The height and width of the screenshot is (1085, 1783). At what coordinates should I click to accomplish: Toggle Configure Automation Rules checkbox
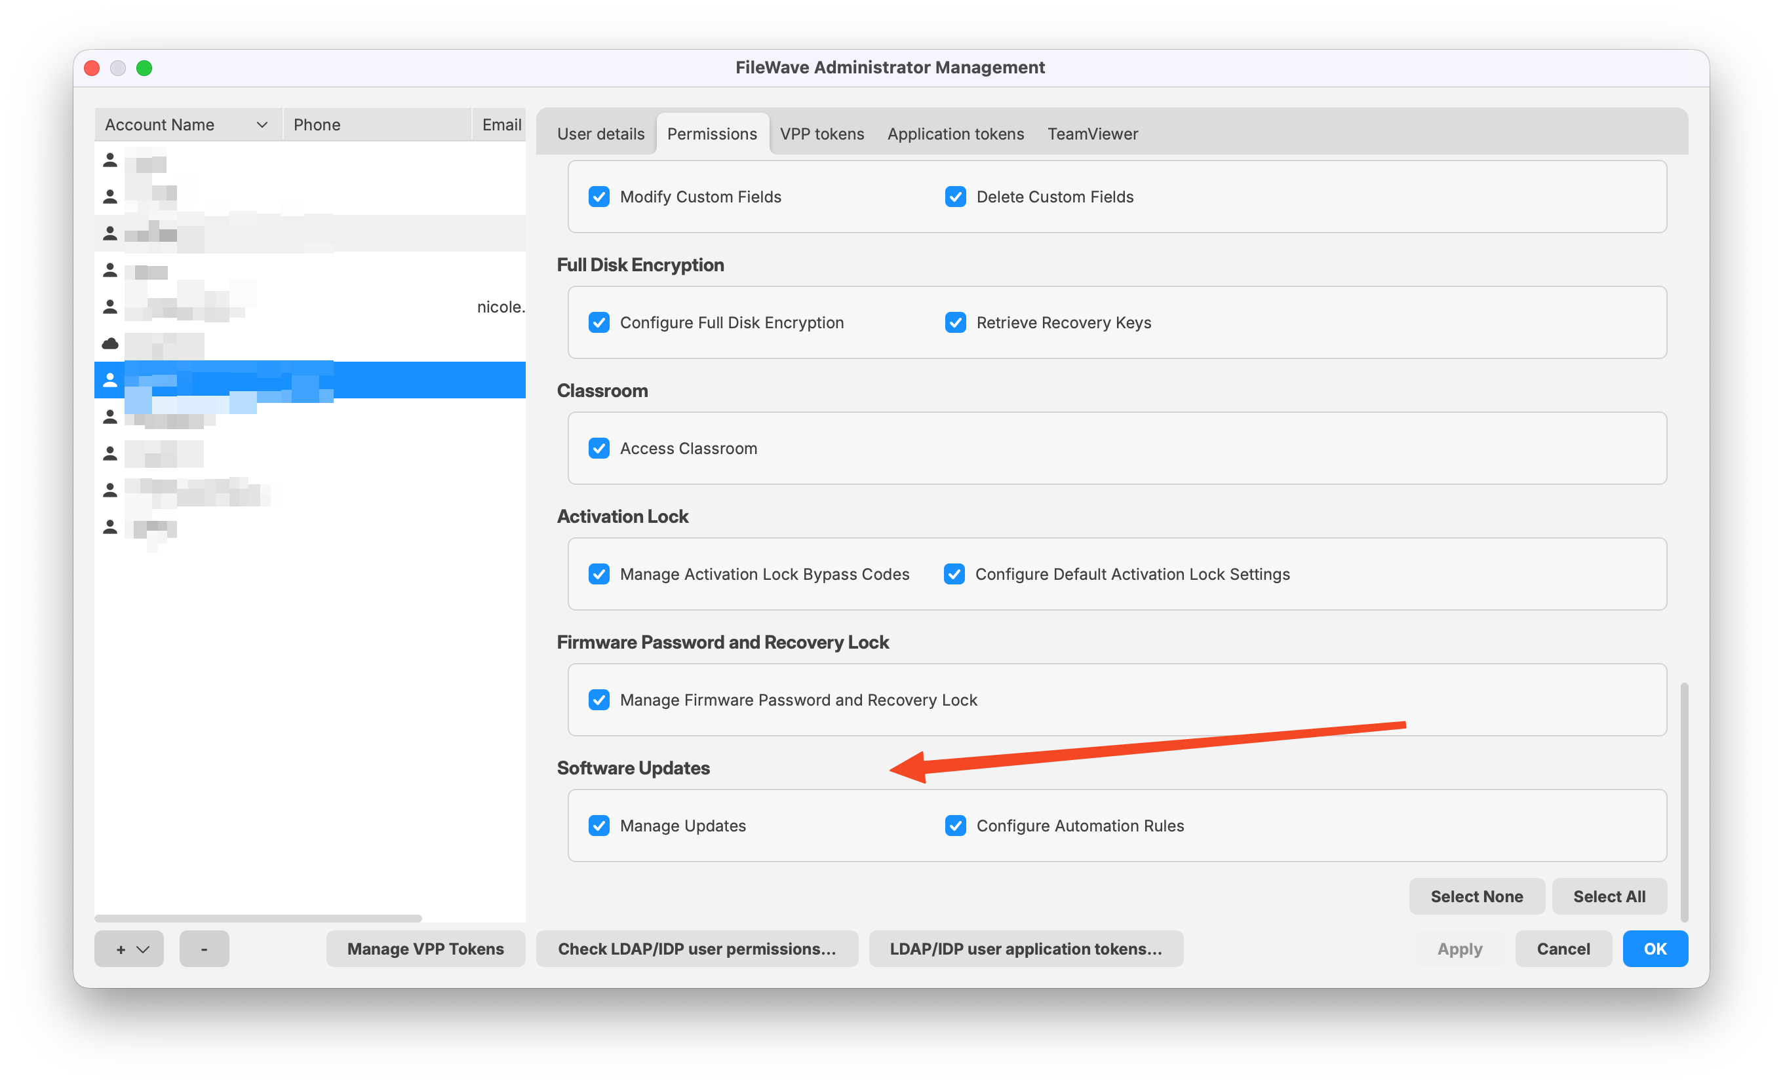coord(955,826)
